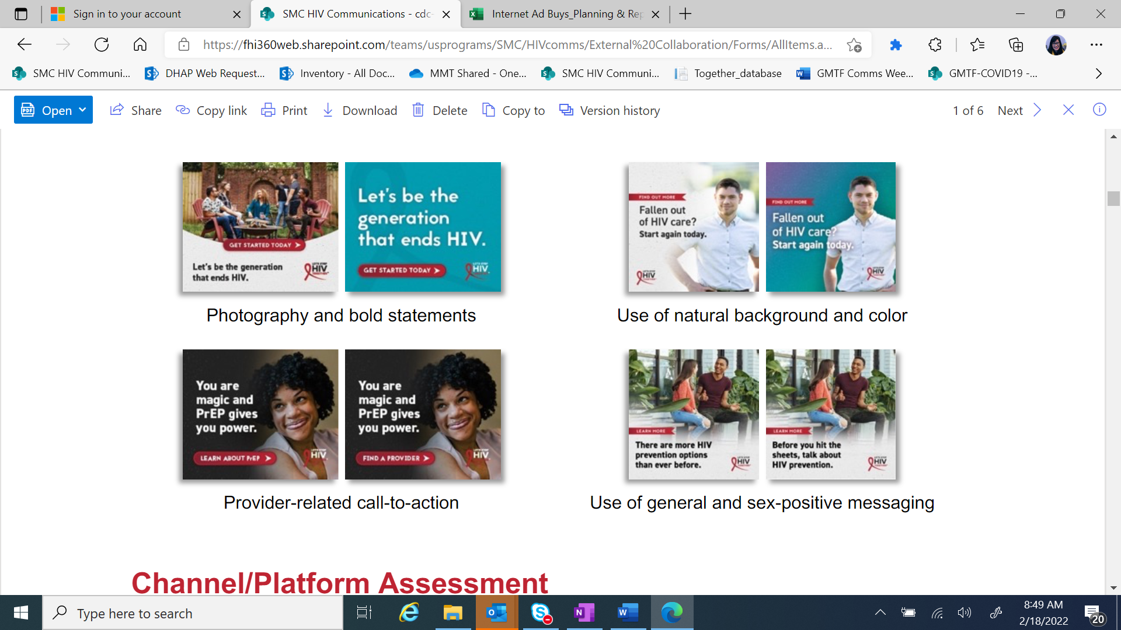The width and height of the screenshot is (1121, 630).
Task: Show more bookmarks with the chevron
Action: pos(1098,73)
